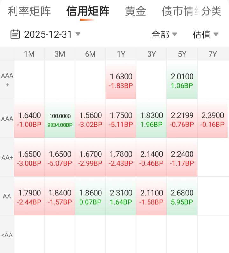Viewport: 229px width, 253px height.
Task: Switch to the 利率矩阵 tab
Action: tap(29, 11)
